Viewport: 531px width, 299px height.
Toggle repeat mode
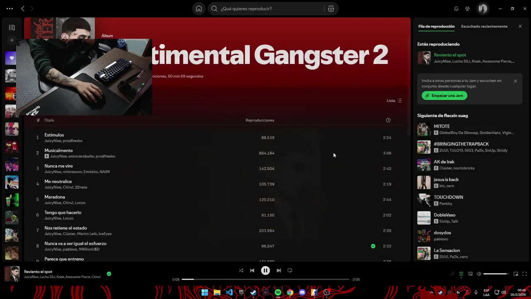point(290,270)
